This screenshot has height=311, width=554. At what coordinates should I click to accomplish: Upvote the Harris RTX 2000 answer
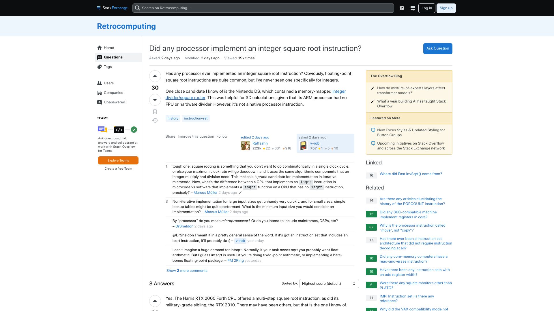(155, 301)
